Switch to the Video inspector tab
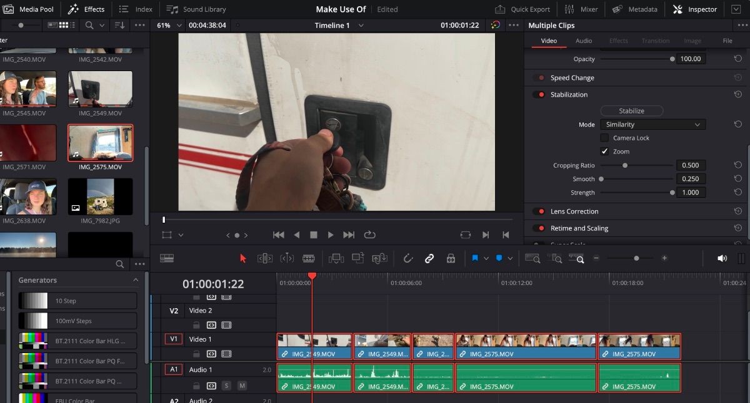Viewport: 750px width, 403px height. click(x=549, y=41)
